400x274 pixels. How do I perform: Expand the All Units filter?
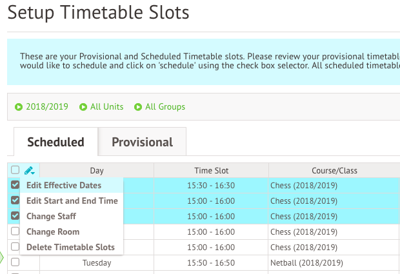[106, 106]
